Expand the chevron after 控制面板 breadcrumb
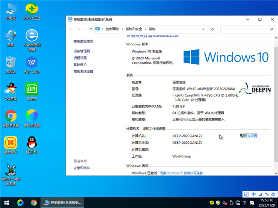Viewport: 278px width, 208px height. click(x=122, y=29)
